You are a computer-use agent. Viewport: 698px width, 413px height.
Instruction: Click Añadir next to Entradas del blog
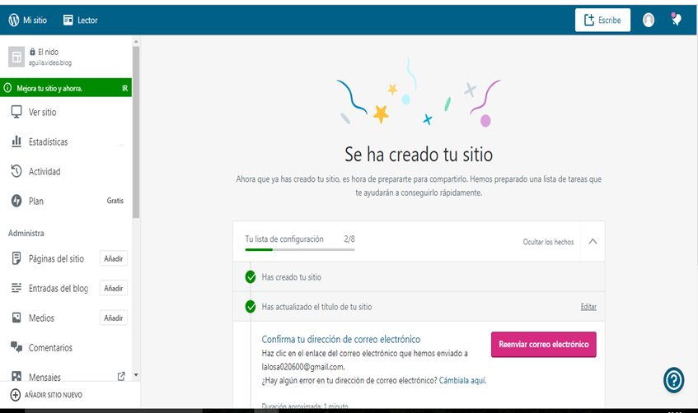(x=114, y=288)
